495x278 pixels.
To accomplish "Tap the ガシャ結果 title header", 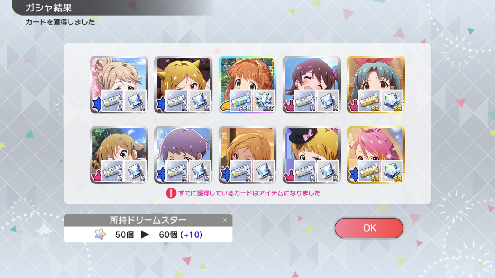I will [49, 7].
